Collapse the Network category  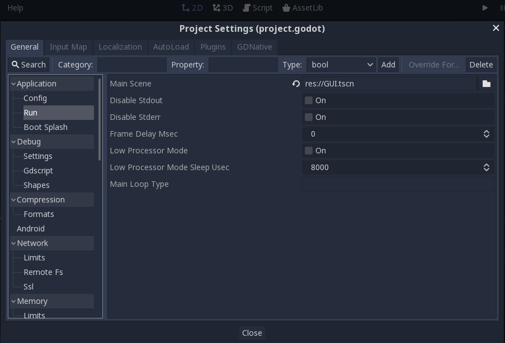(13, 243)
